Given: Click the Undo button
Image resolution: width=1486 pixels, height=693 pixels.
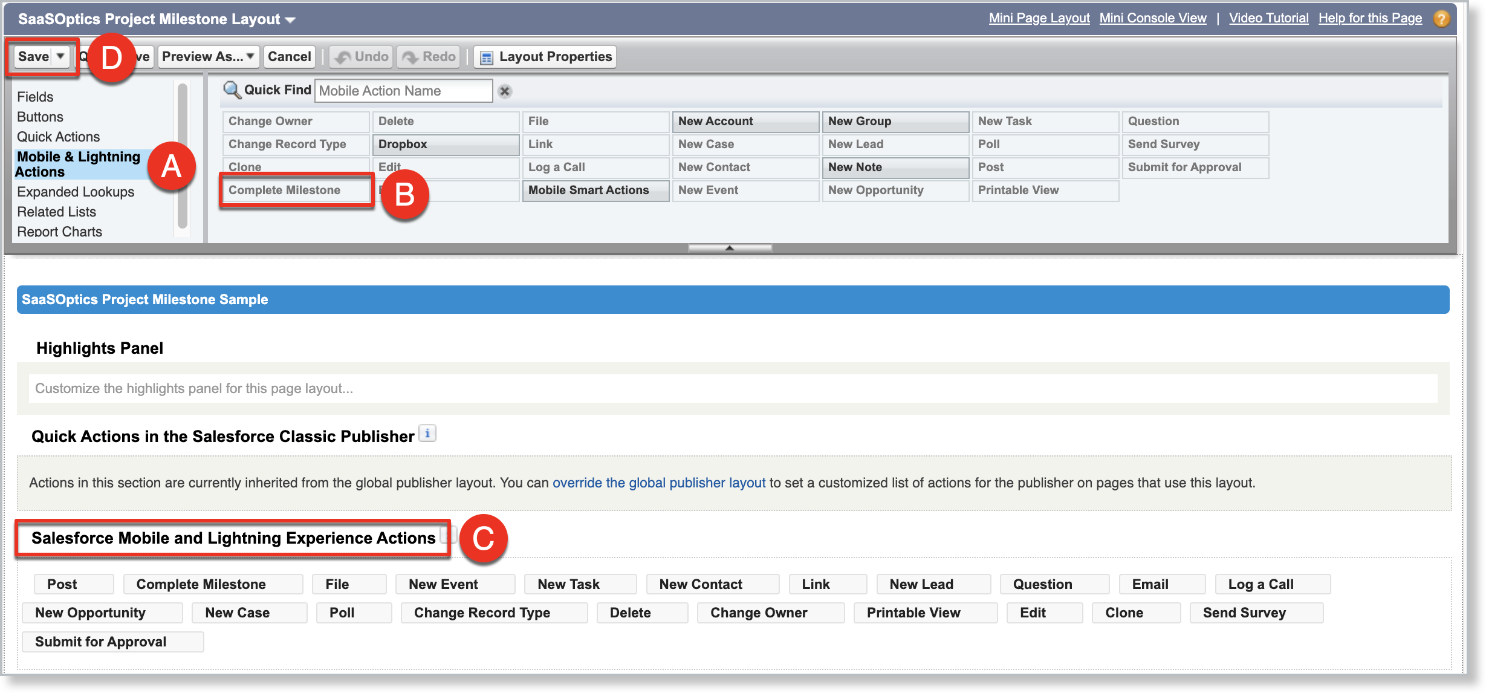Looking at the screenshot, I should click(362, 57).
